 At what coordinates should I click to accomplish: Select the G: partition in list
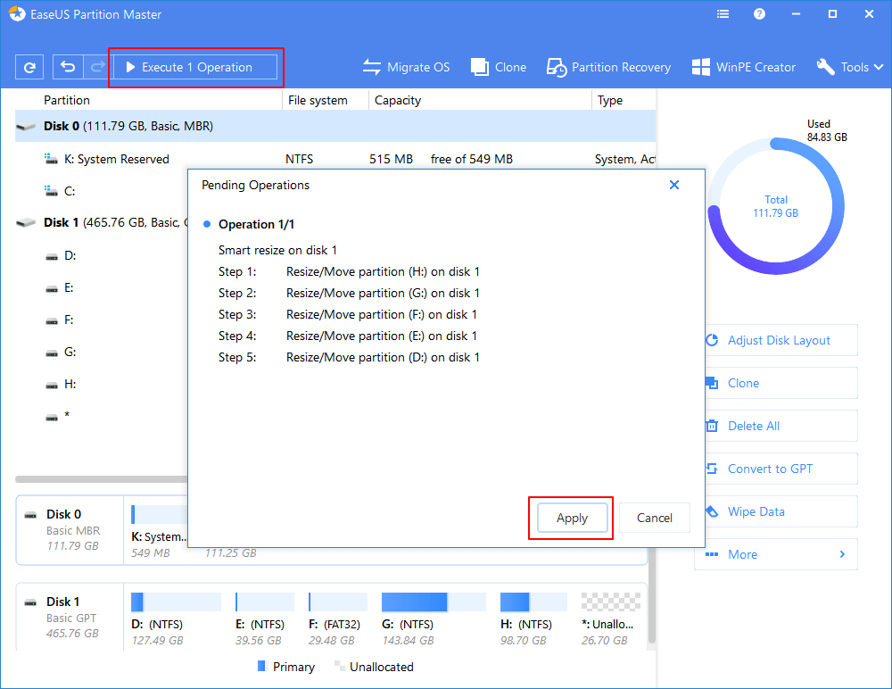(x=102, y=352)
